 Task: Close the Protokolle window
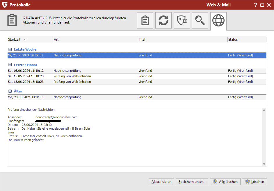269,5
